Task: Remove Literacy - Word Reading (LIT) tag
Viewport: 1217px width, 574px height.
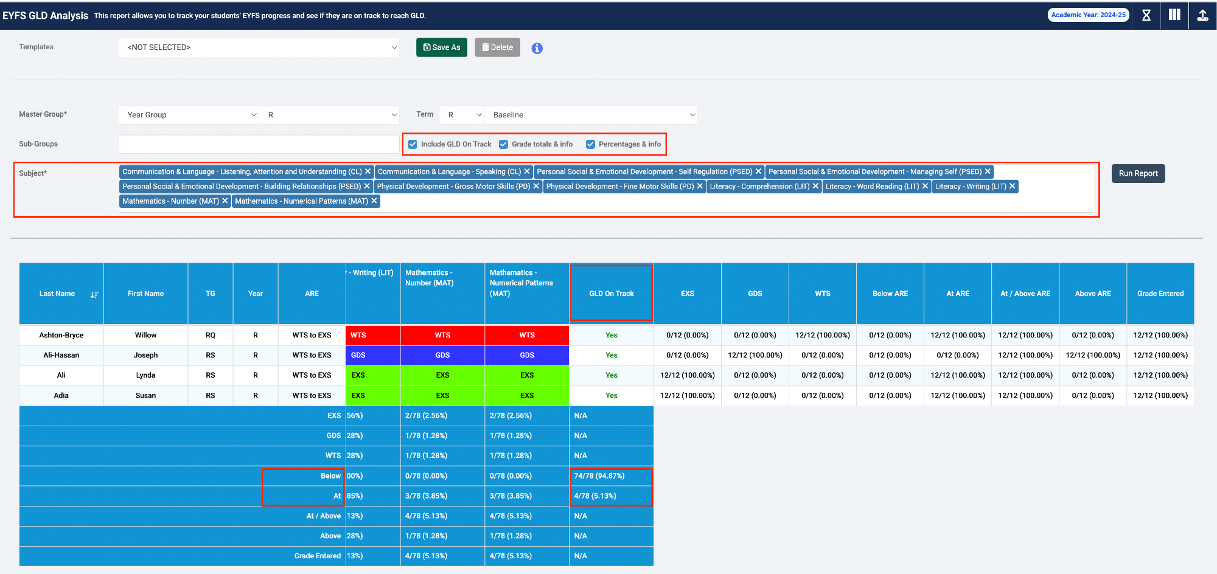Action: tap(925, 186)
